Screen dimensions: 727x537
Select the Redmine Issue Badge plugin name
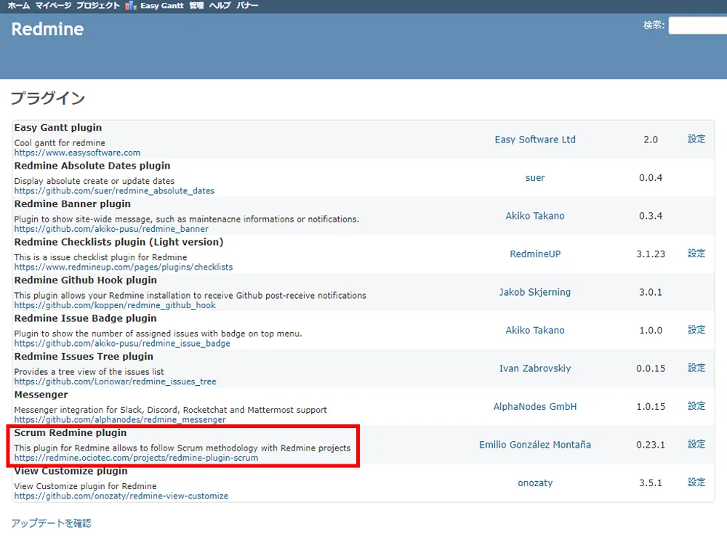click(x=85, y=318)
